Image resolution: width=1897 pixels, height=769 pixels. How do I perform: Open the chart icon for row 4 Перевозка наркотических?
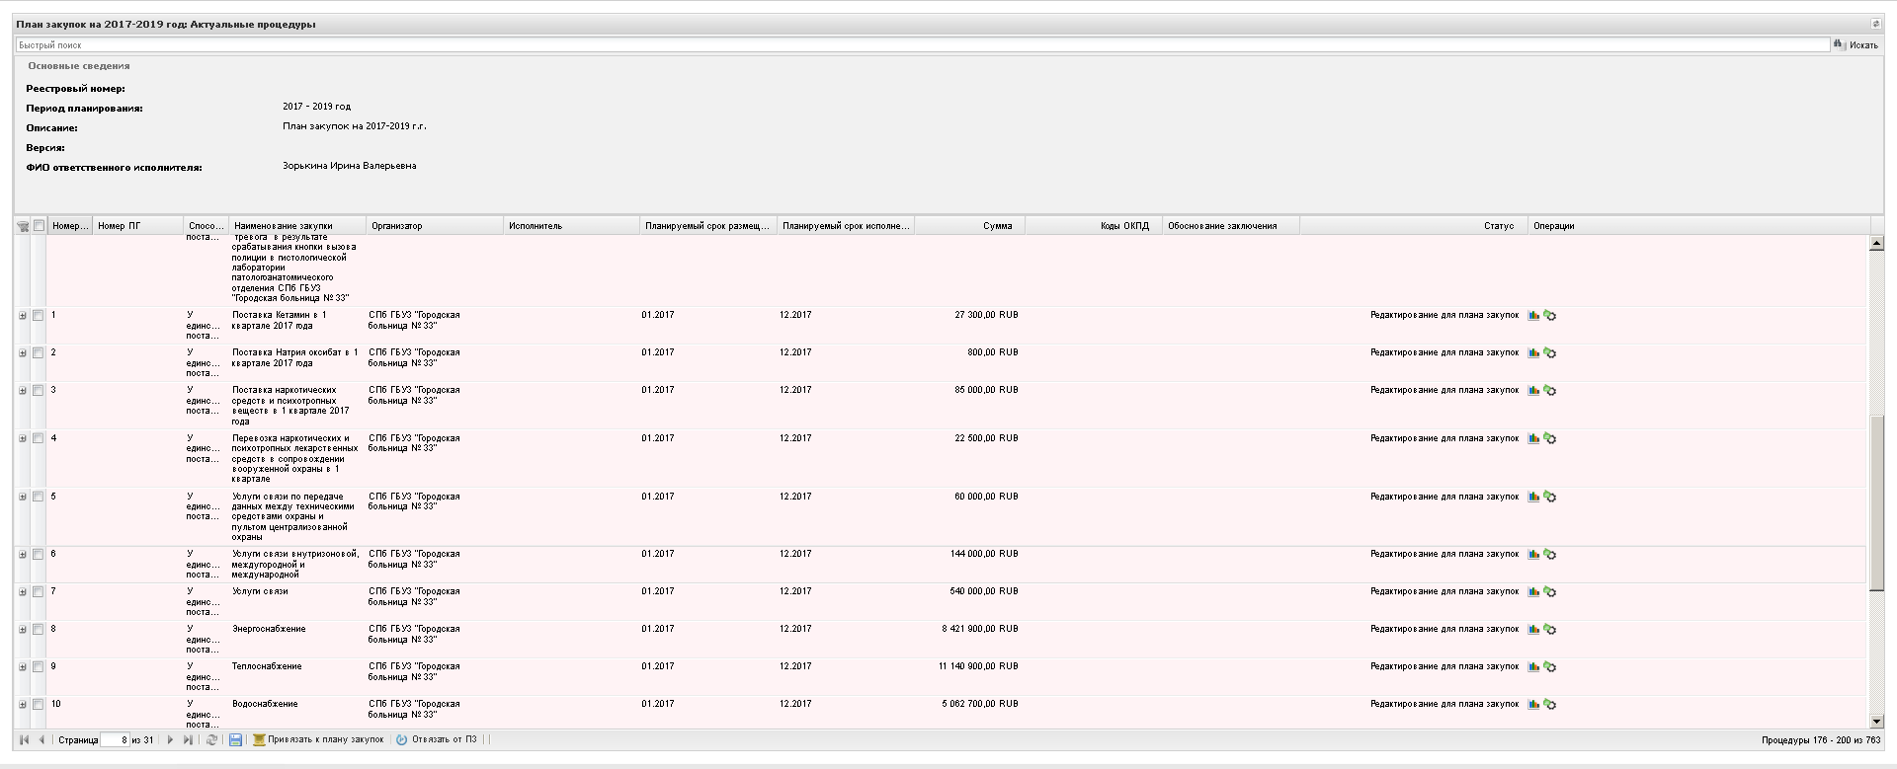click(x=1533, y=439)
